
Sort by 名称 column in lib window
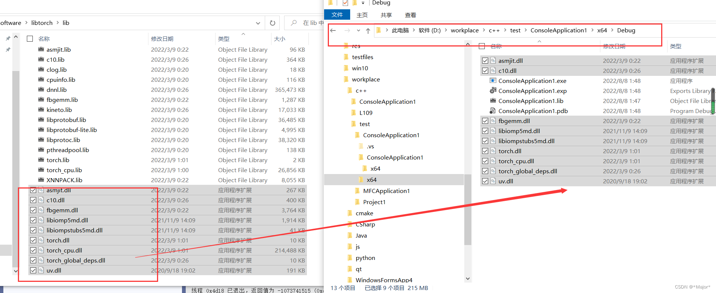44,39
